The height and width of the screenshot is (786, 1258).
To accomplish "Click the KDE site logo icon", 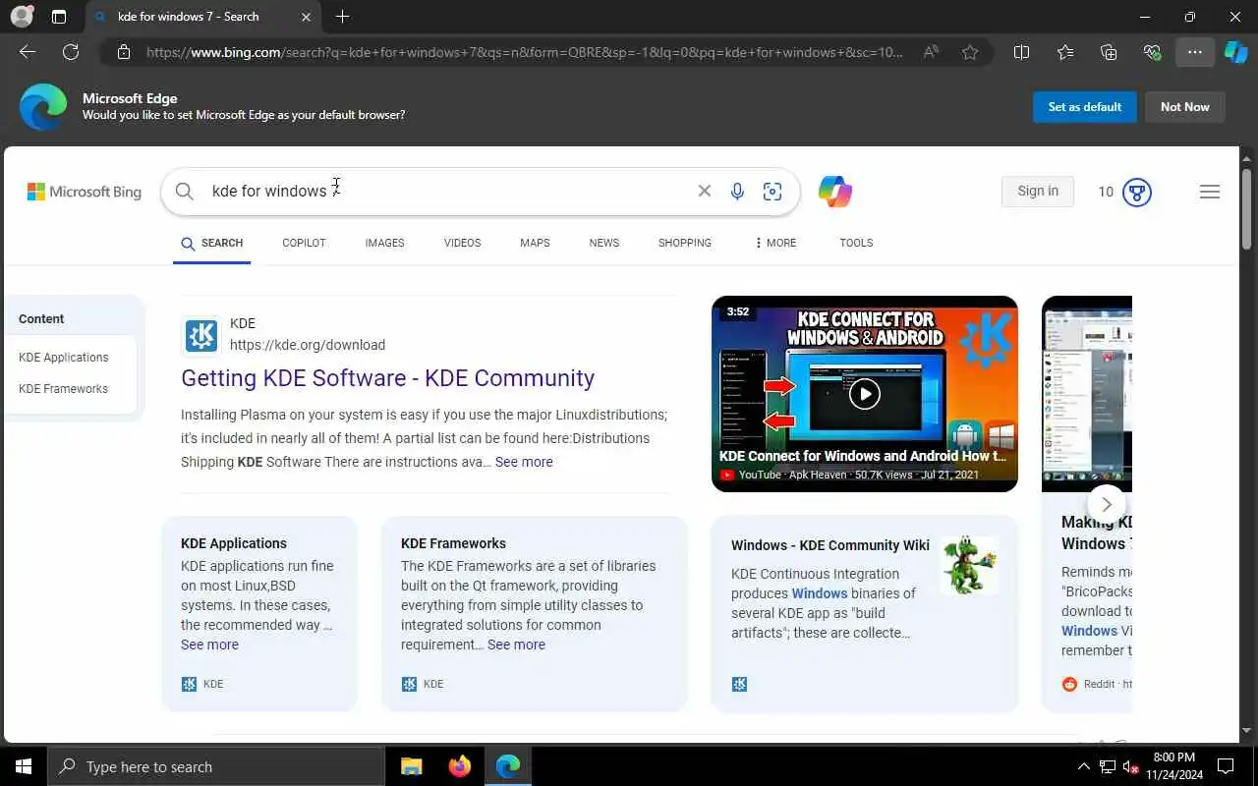I will pos(201,335).
